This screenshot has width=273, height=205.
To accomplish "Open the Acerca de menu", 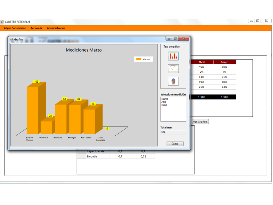I will (37, 28).
